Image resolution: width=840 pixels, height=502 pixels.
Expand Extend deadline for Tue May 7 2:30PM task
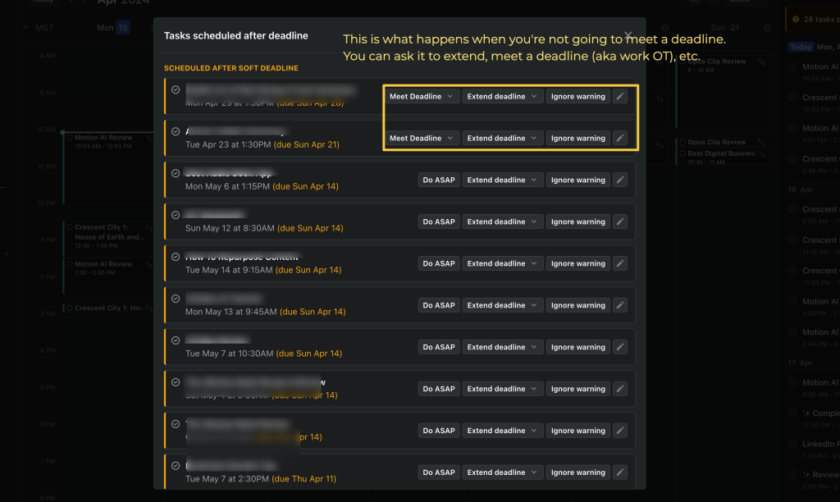click(503, 472)
